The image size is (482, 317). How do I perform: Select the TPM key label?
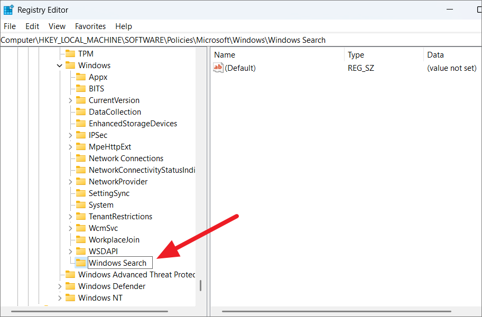[86, 54]
